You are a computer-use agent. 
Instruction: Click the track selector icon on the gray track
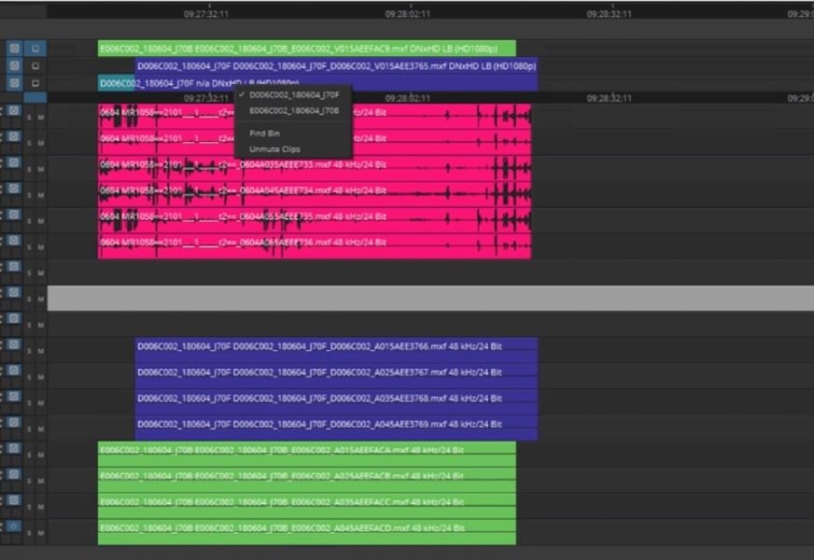point(14,293)
